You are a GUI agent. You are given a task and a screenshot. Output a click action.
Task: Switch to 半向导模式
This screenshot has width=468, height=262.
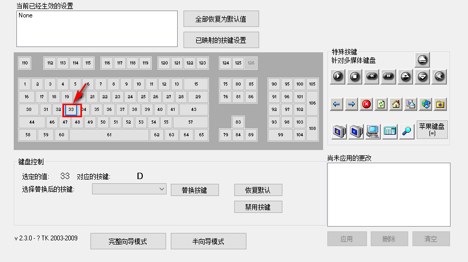coord(208,241)
